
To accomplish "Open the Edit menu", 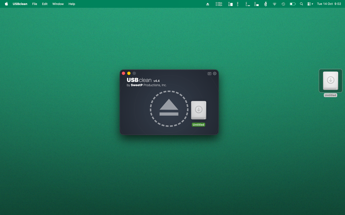I will coord(45,4).
